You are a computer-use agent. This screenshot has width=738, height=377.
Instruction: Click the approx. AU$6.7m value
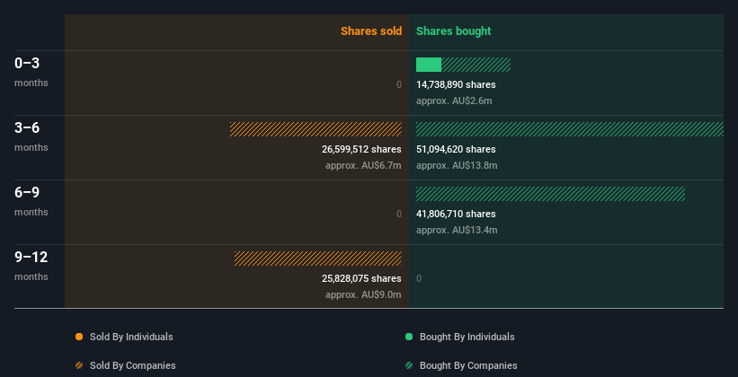363,166
